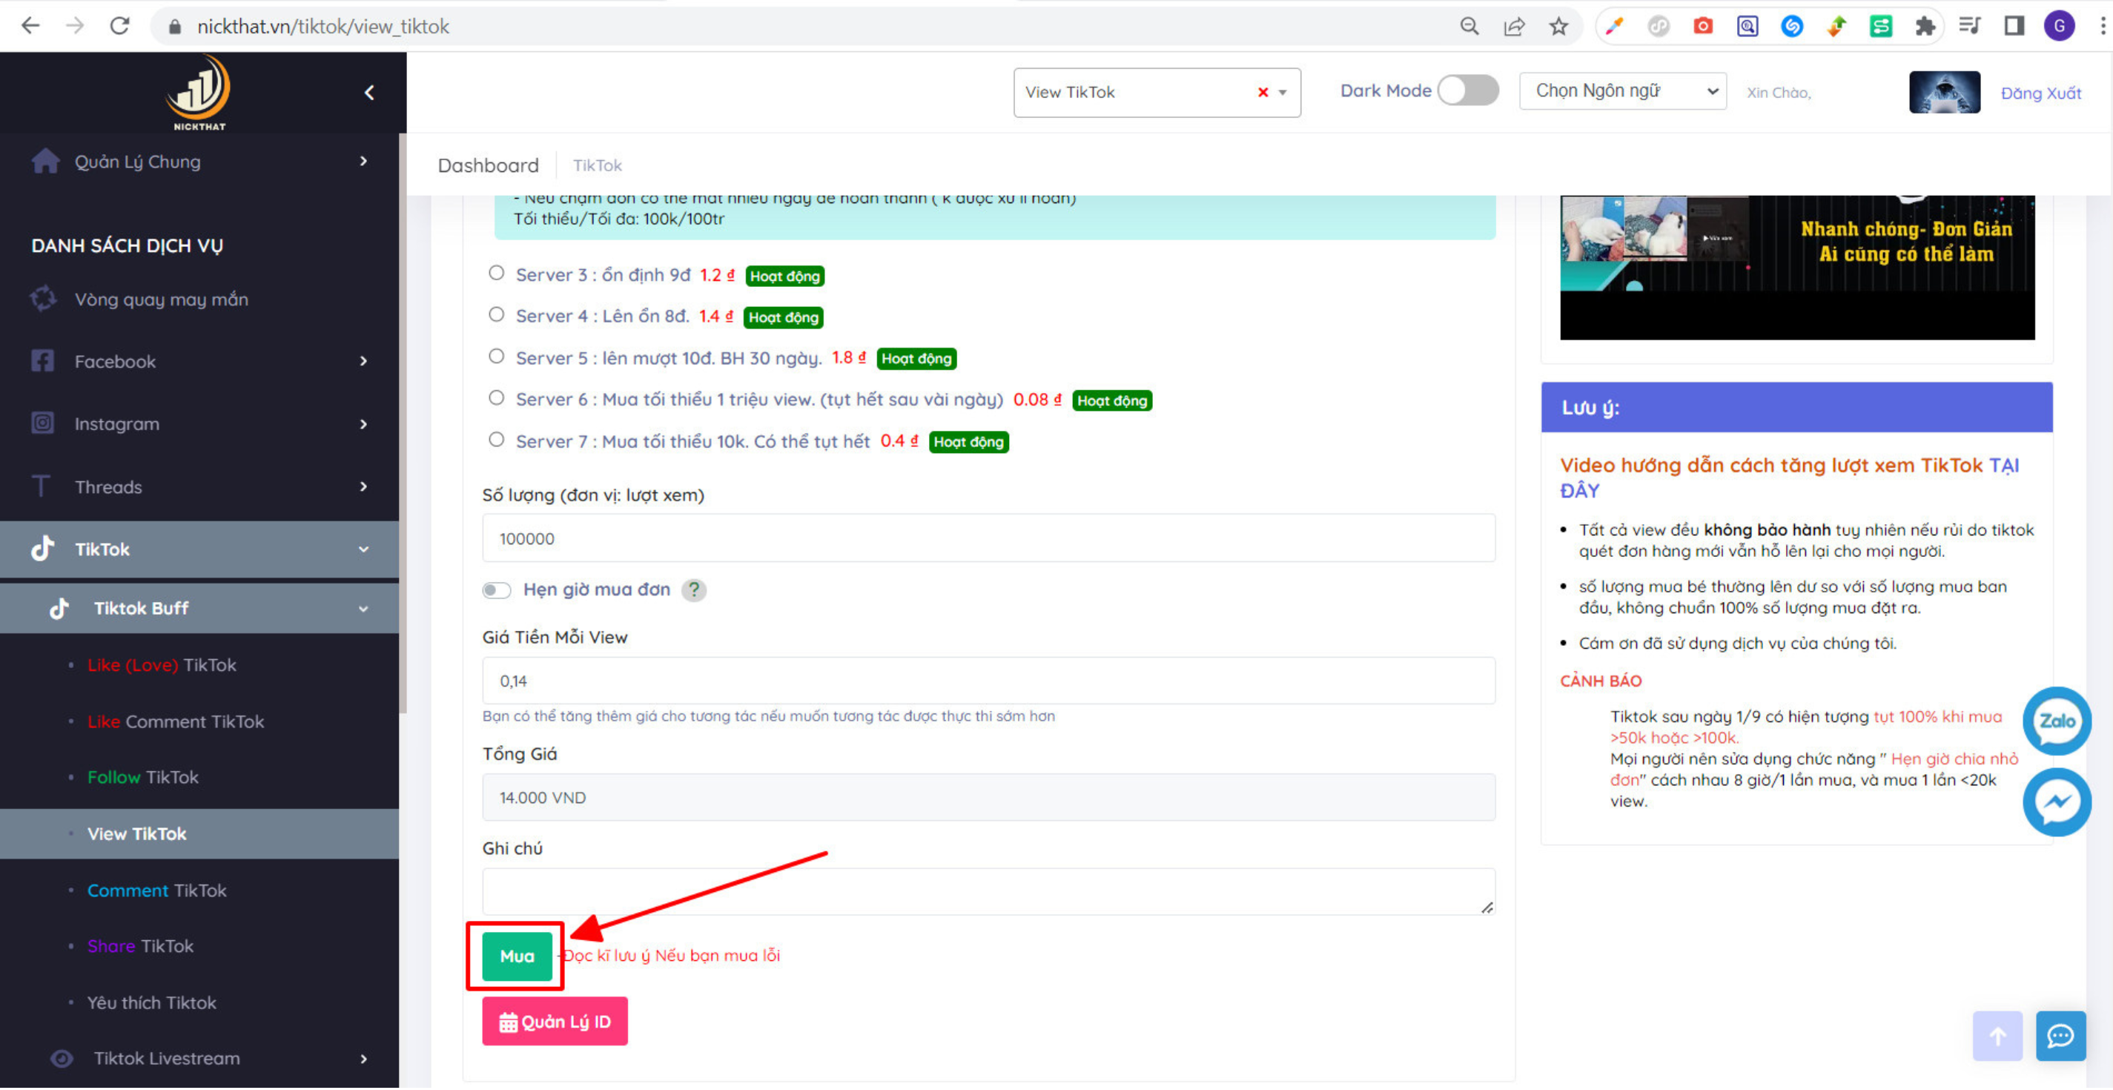Click the scroll-to-top arrow button

[1997, 1036]
